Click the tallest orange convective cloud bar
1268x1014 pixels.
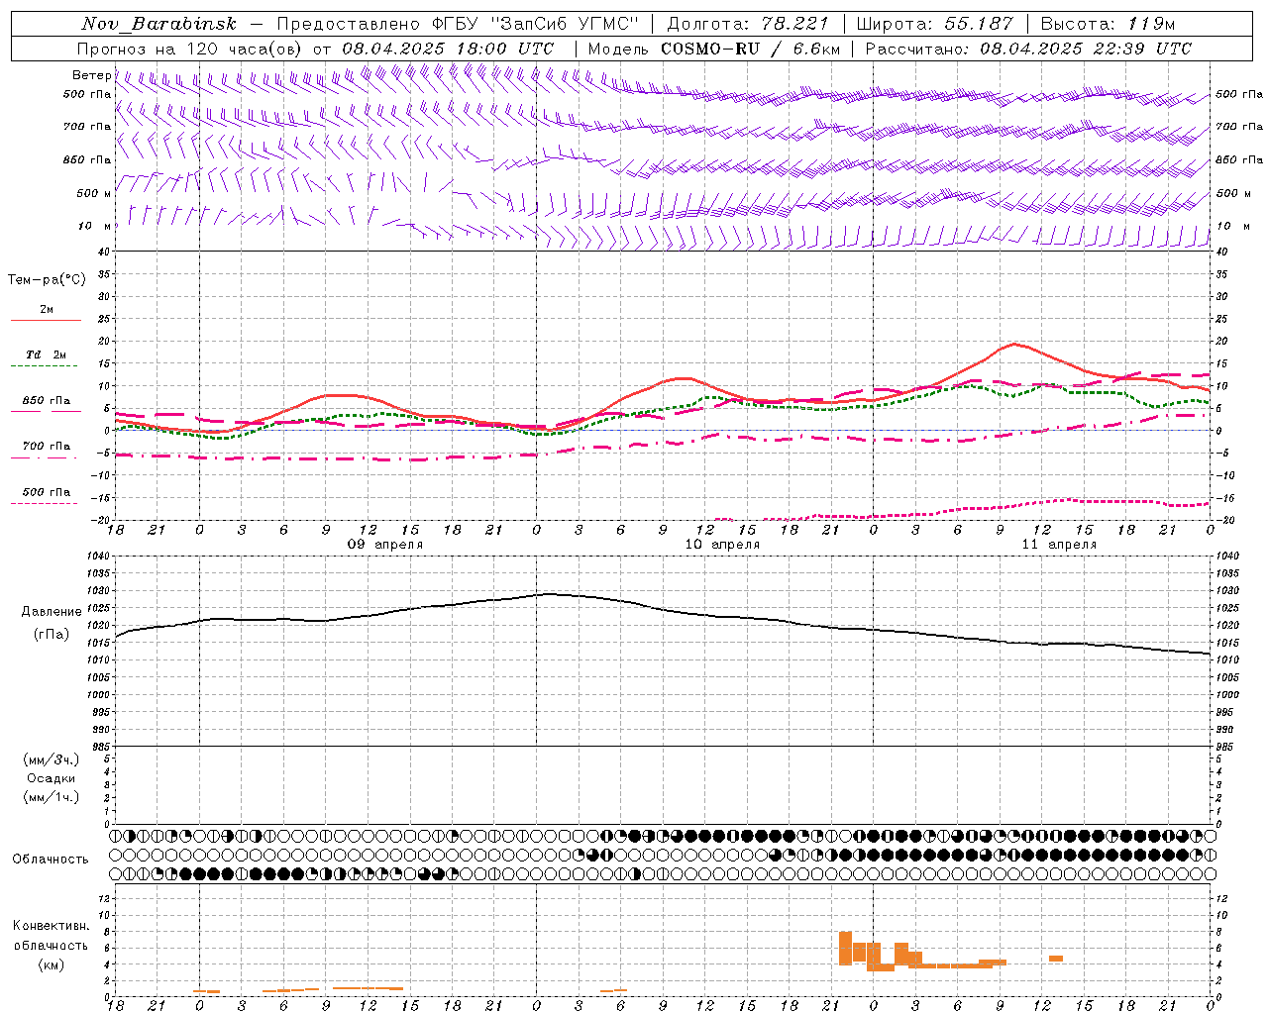845,948
